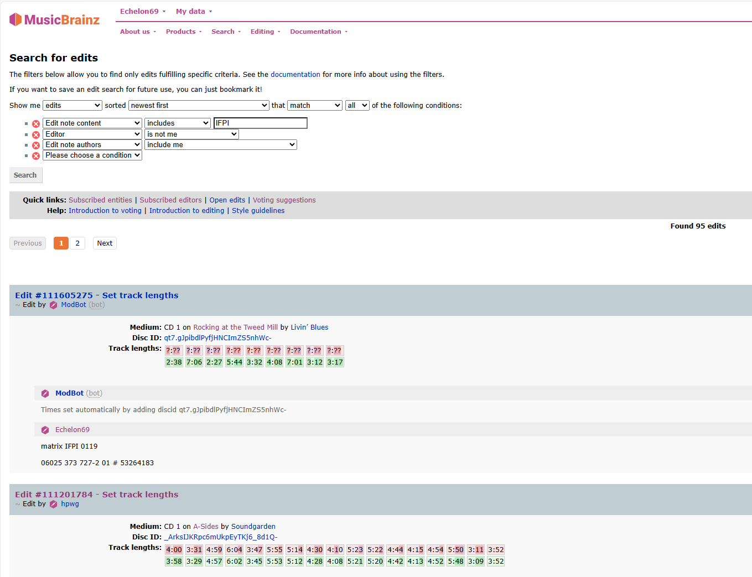Open the is not me dropdown
Image resolution: width=752 pixels, height=577 pixels.
click(191, 134)
